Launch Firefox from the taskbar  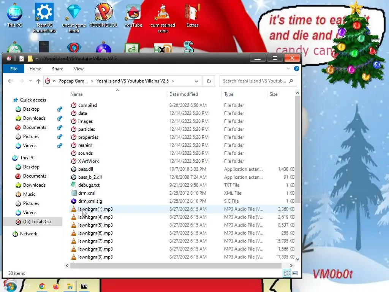(56, 286)
